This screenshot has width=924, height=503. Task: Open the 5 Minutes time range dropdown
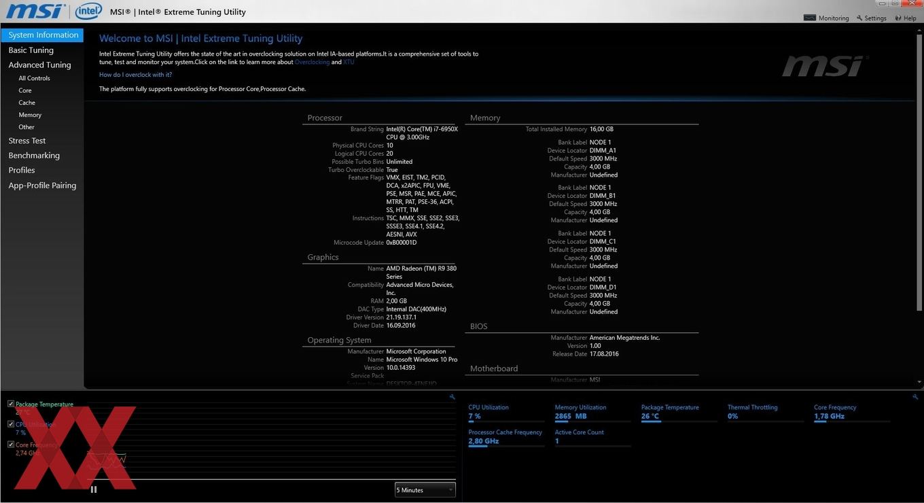pos(425,489)
